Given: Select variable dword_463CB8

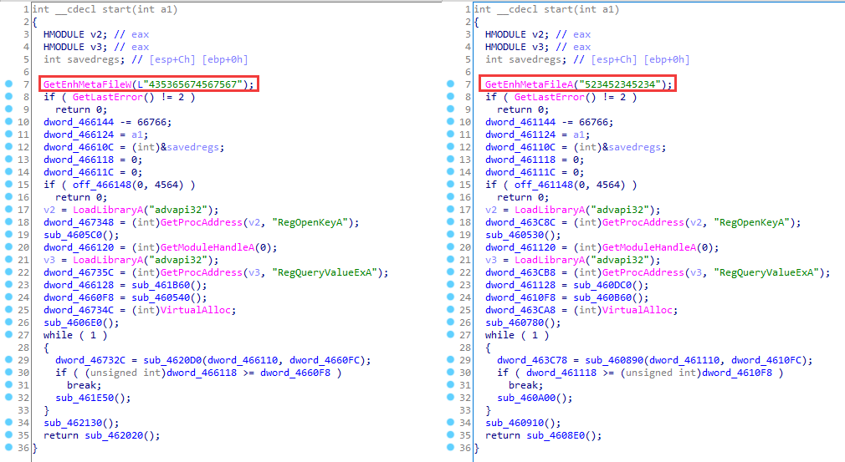Looking at the screenshot, I should (x=520, y=272).
